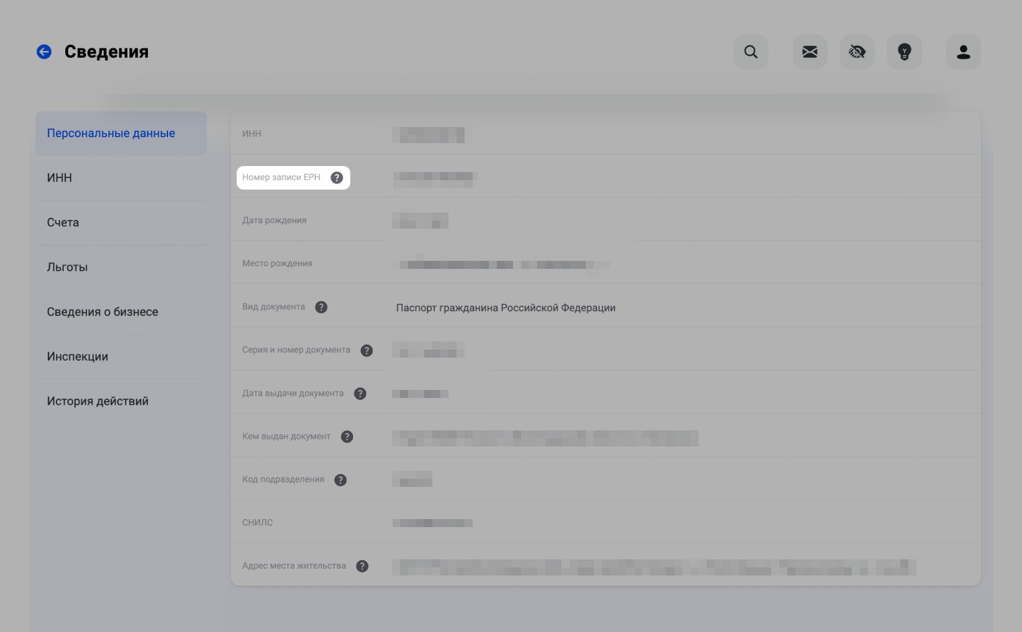The image size is (1022, 632).
Task: Click the lightbulb hints icon
Action: click(x=904, y=52)
